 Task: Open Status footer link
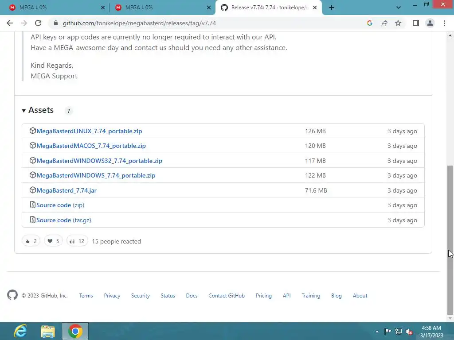[x=168, y=296]
